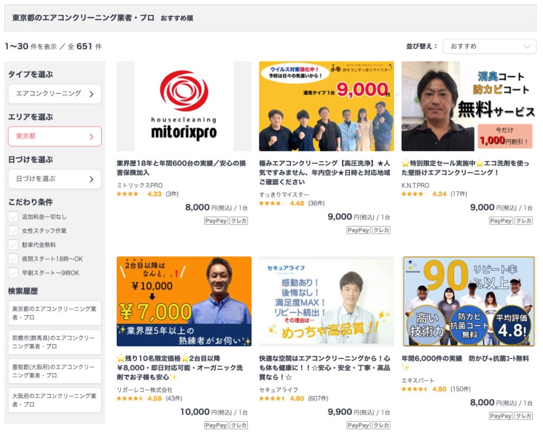The width and height of the screenshot is (543, 439).
Task: Click the (607件) review count for セキュアライフ
Action: coord(318,399)
